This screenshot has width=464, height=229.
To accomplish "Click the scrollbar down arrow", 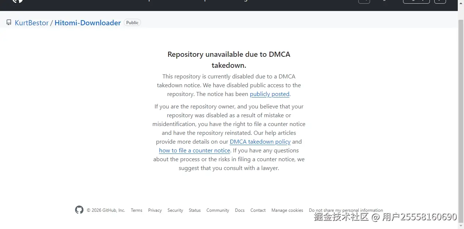I will tap(461, 226).
